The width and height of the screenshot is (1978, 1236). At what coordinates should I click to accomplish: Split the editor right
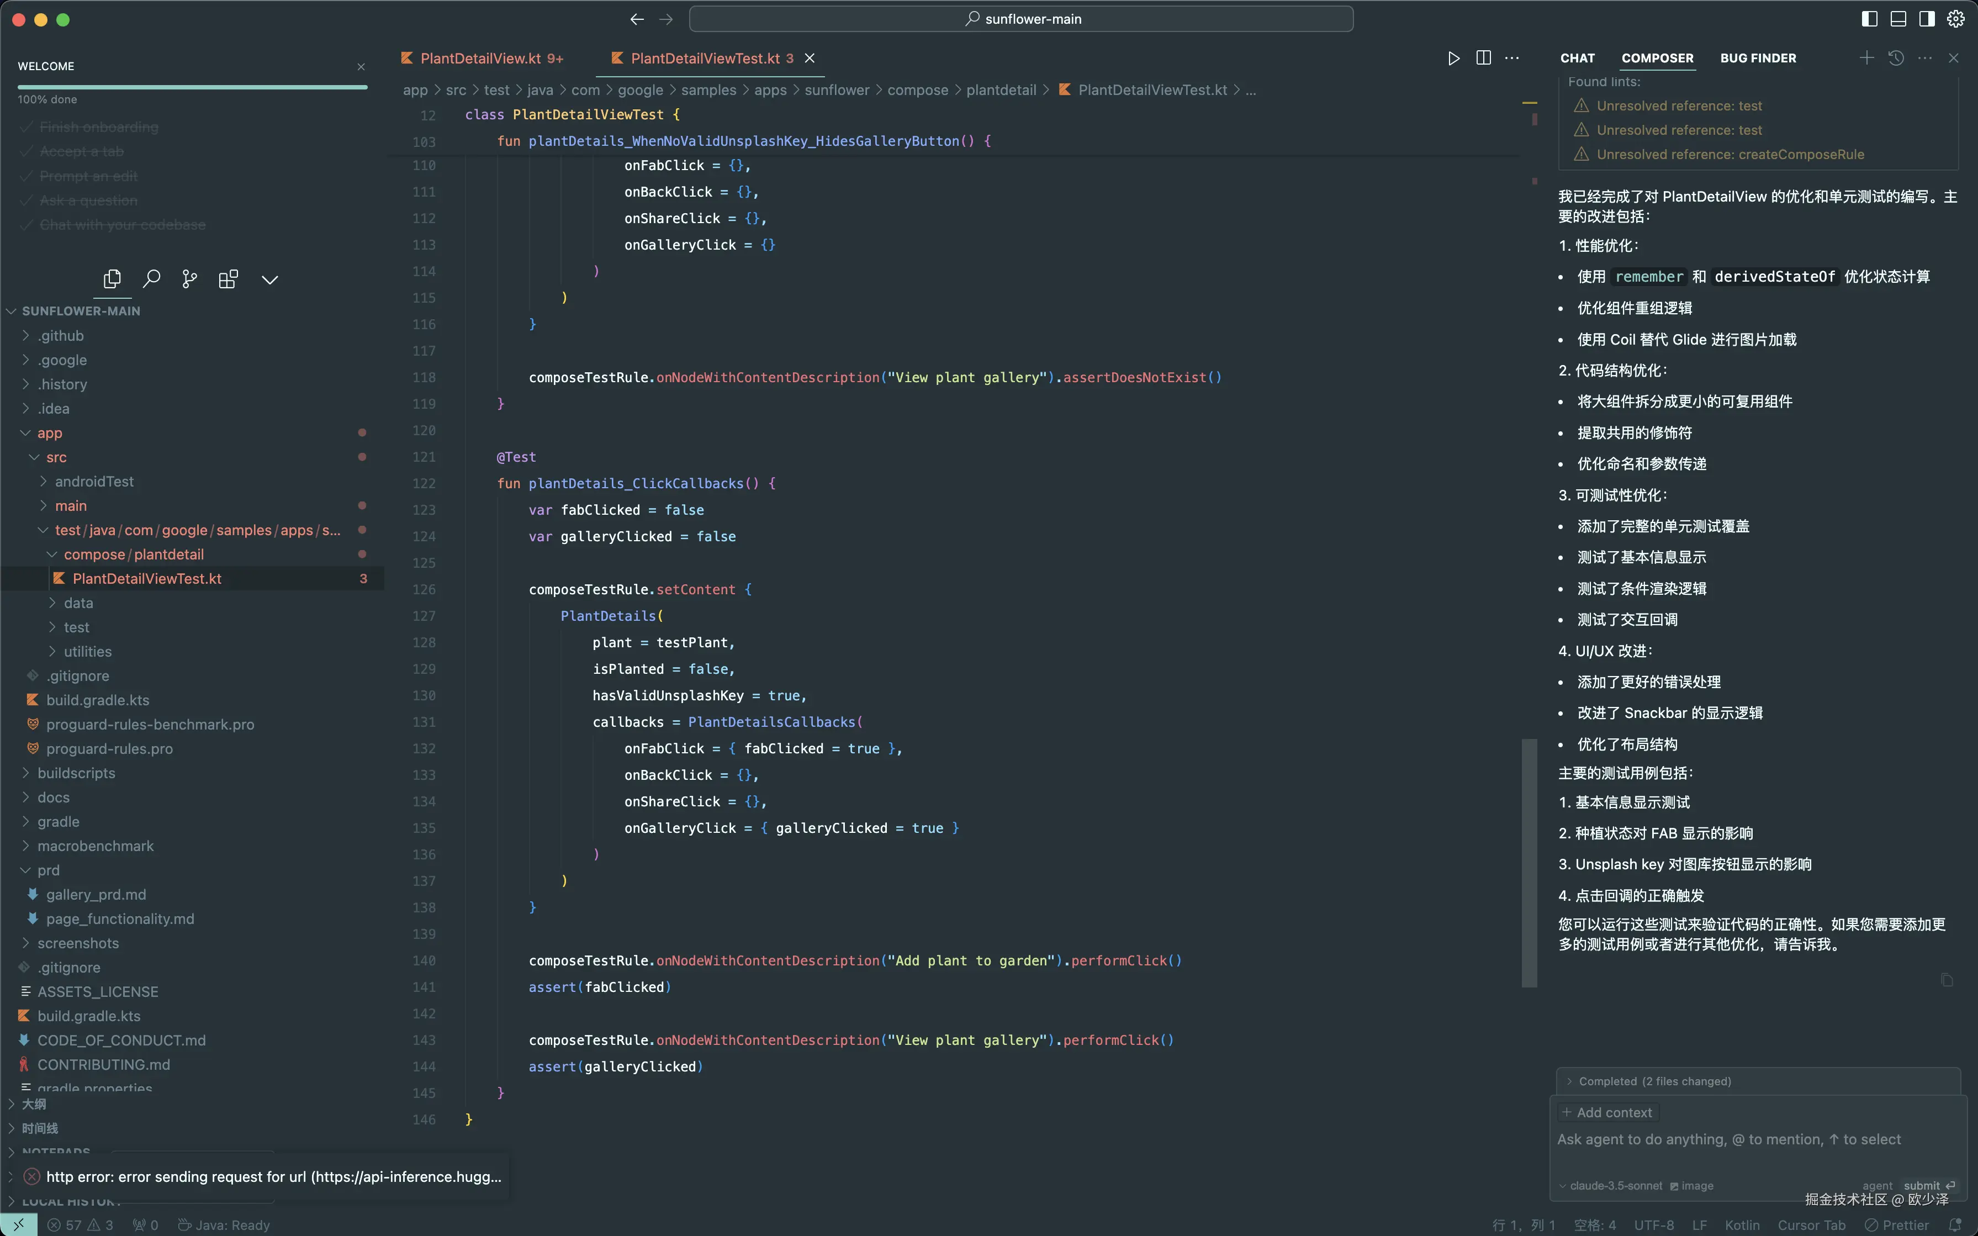point(1483,58)
